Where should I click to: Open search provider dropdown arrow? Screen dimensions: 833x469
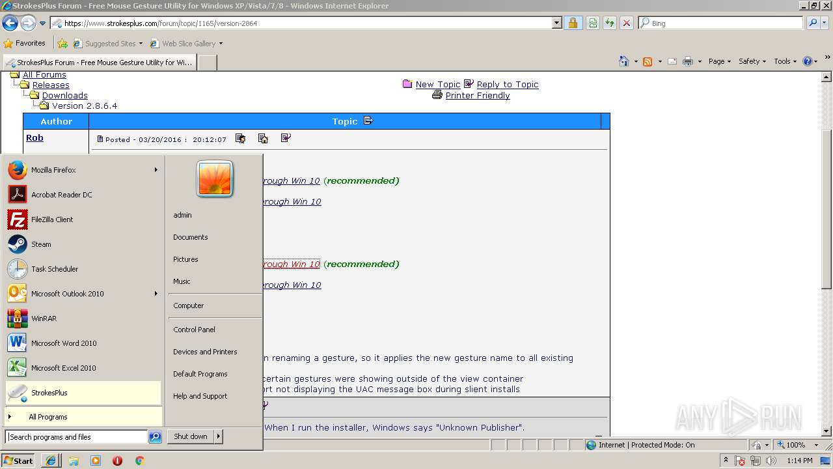826,23
